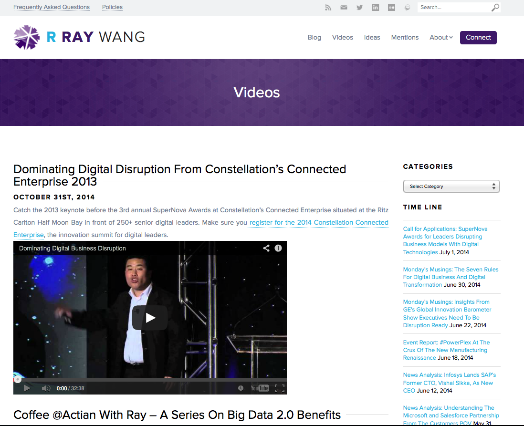Navigate to Mentions
The width and height of the screenshot is (524, 426).
click(405, 37)
